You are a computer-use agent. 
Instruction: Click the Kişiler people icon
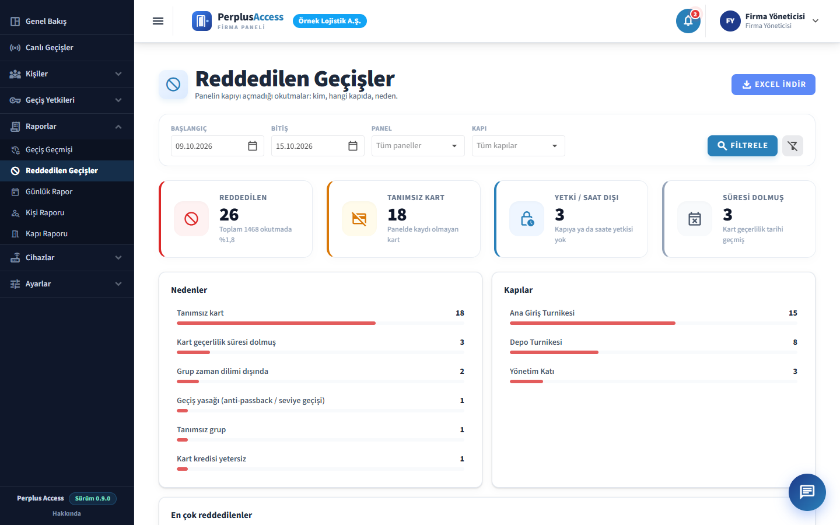15,74
